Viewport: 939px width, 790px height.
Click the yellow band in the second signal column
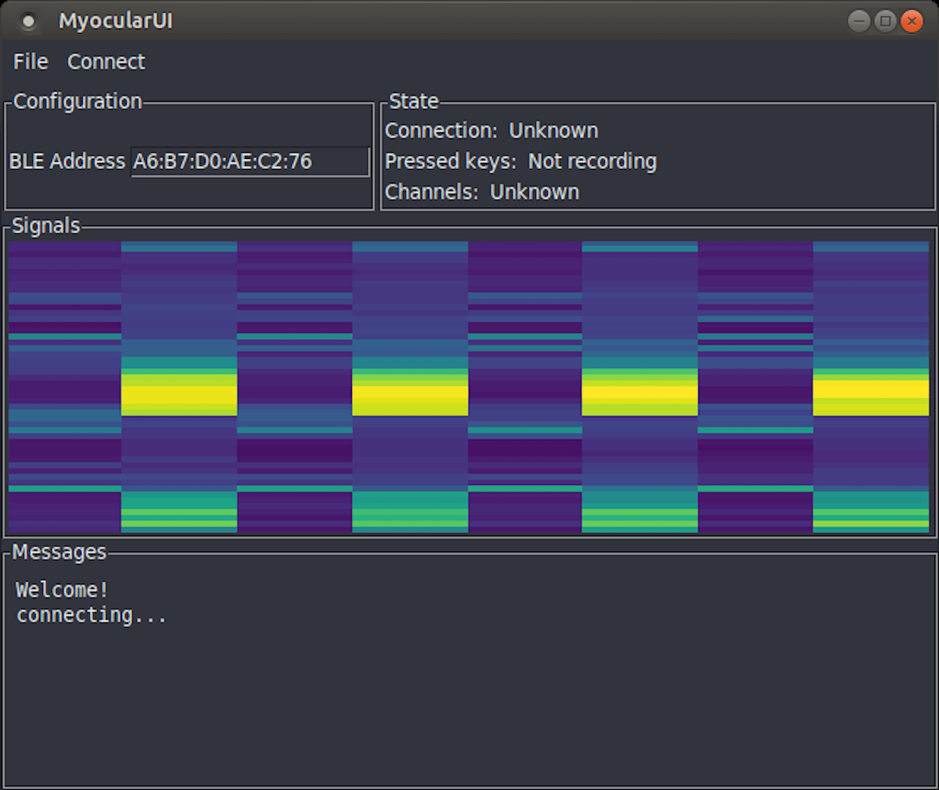pyautogui.click(x=179, y=395)
